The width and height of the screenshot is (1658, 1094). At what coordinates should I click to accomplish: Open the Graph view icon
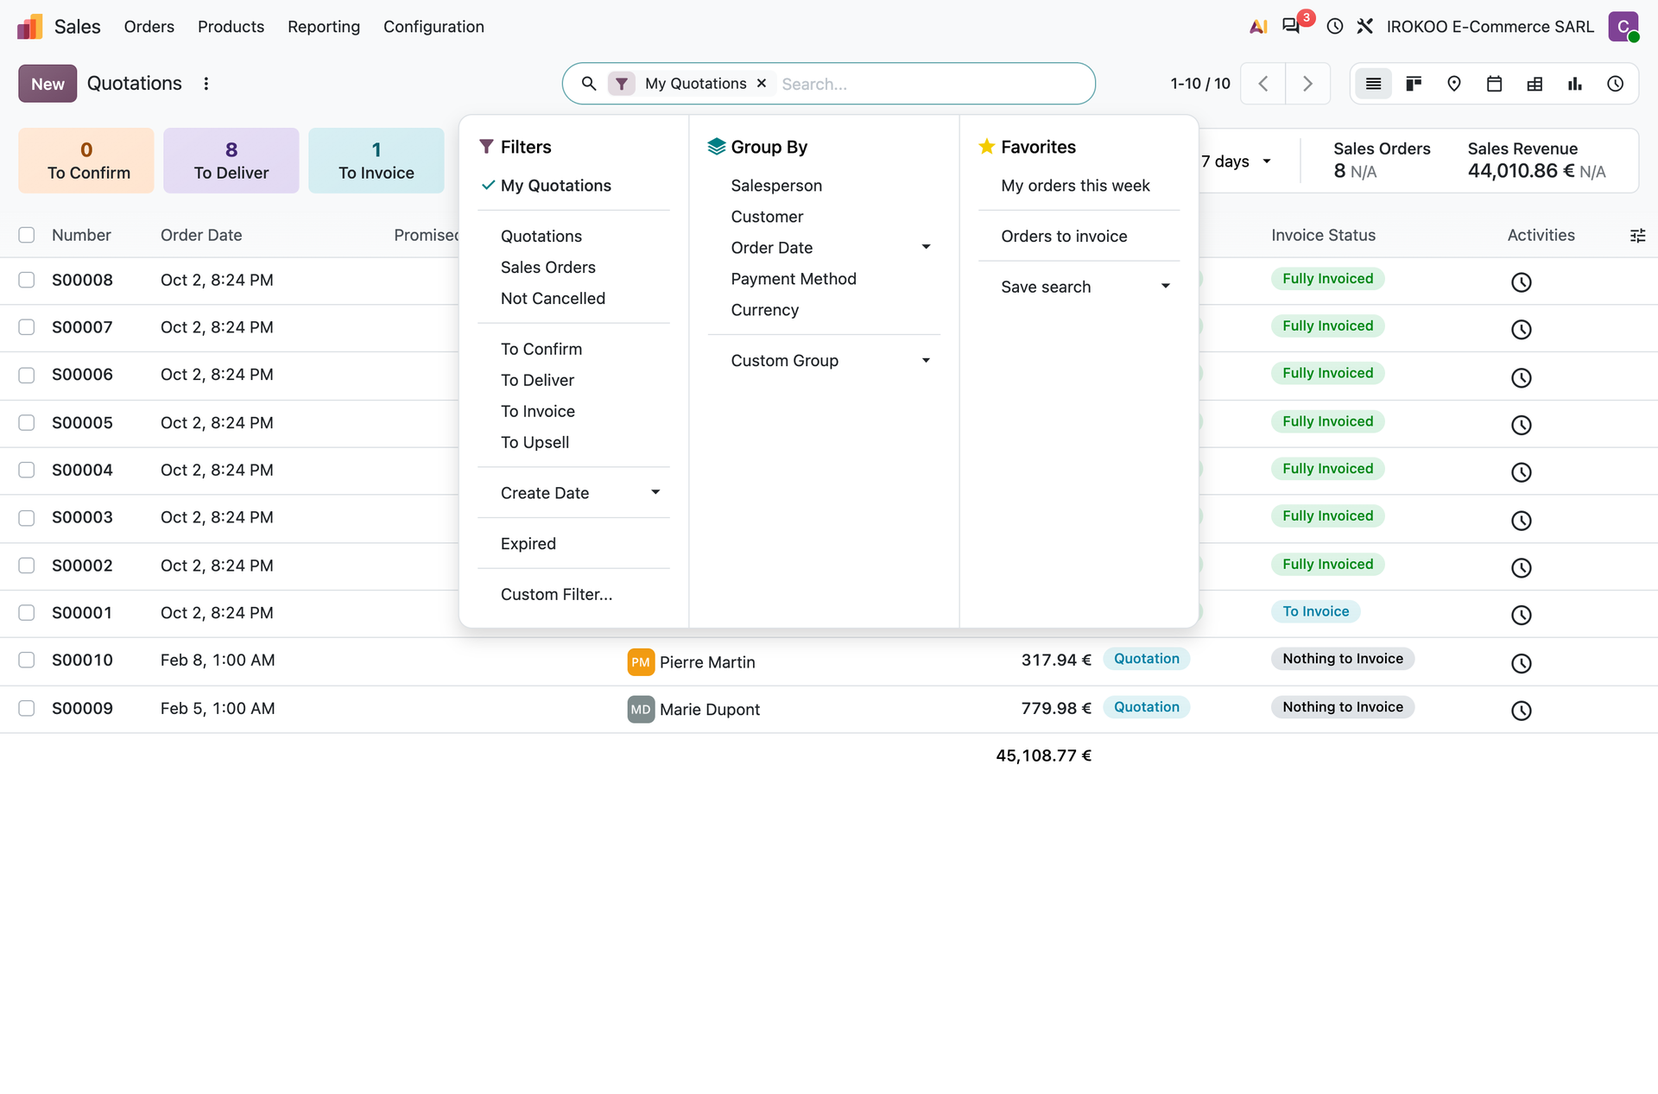click(1575, 84)
